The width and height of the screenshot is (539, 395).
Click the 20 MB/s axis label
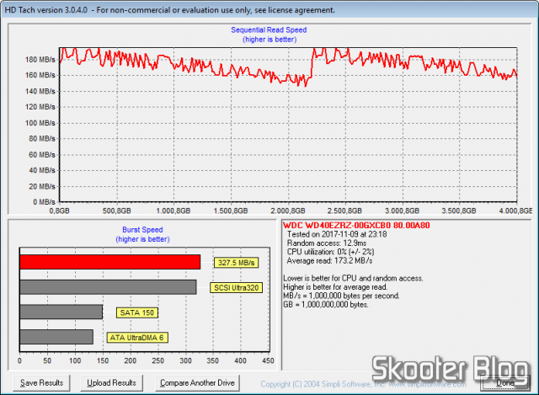[x=42, y=186]
